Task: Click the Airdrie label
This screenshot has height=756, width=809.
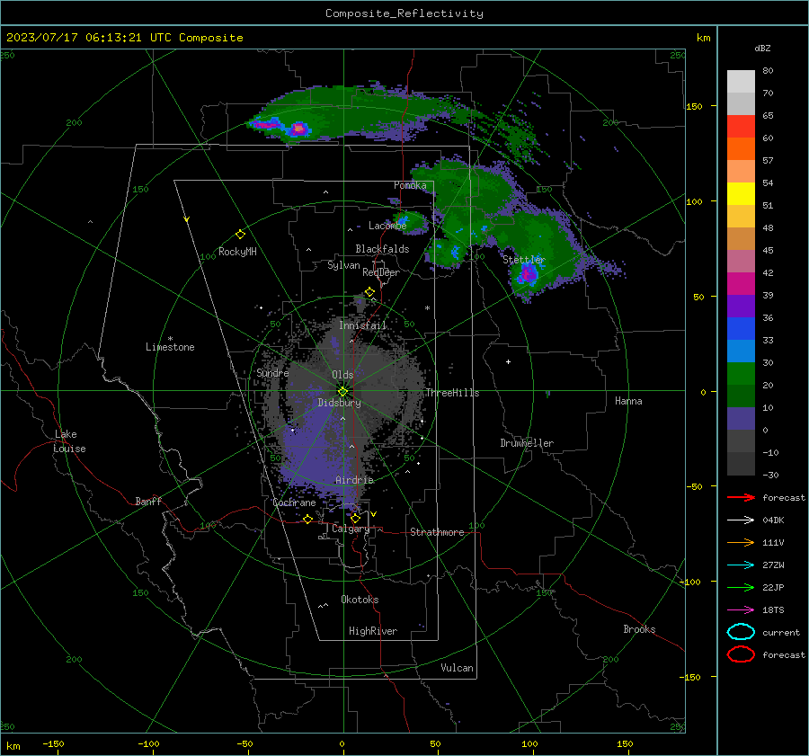Action: [354, 480]
